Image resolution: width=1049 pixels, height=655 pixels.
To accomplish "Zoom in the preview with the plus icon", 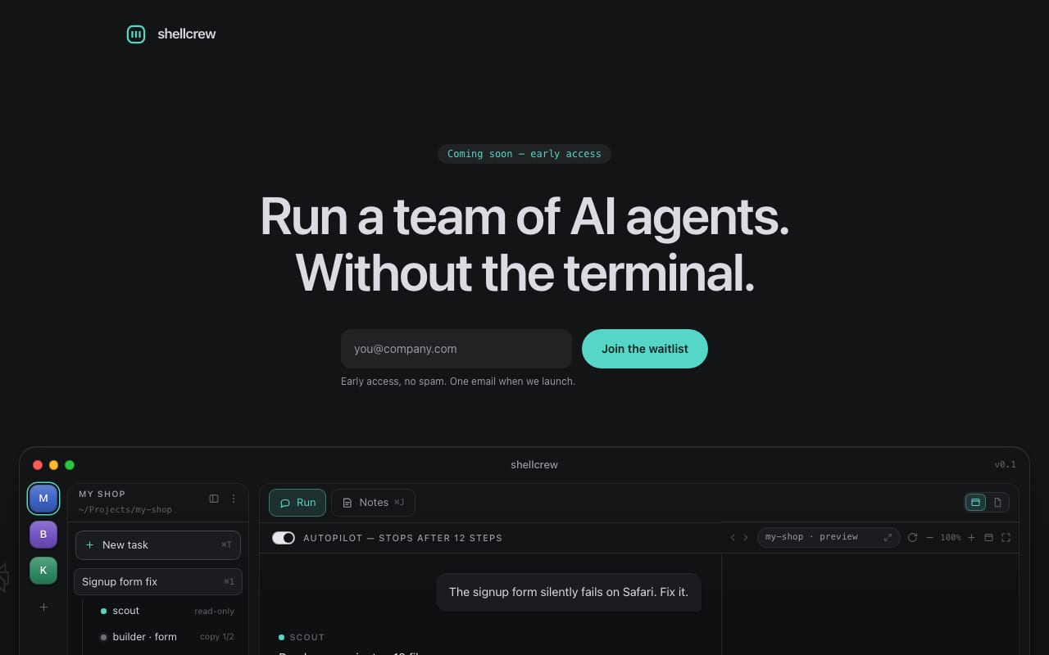I will [x=971, y=537].
